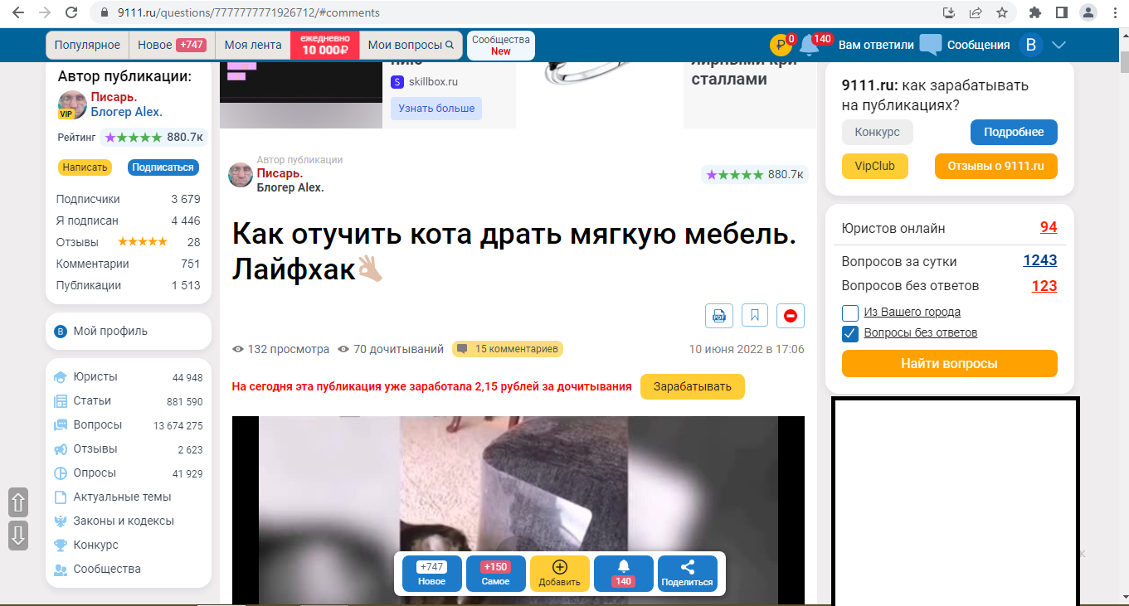
Task: Go back to the previous page
Action: (20, 12)
